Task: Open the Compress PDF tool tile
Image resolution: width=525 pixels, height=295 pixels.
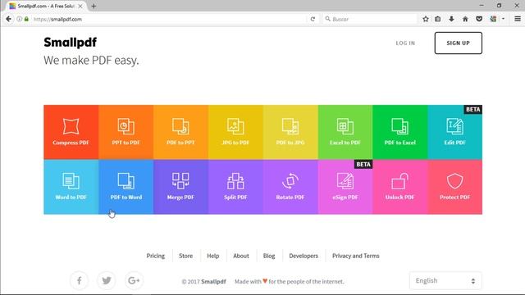Action: coord(71,132)
